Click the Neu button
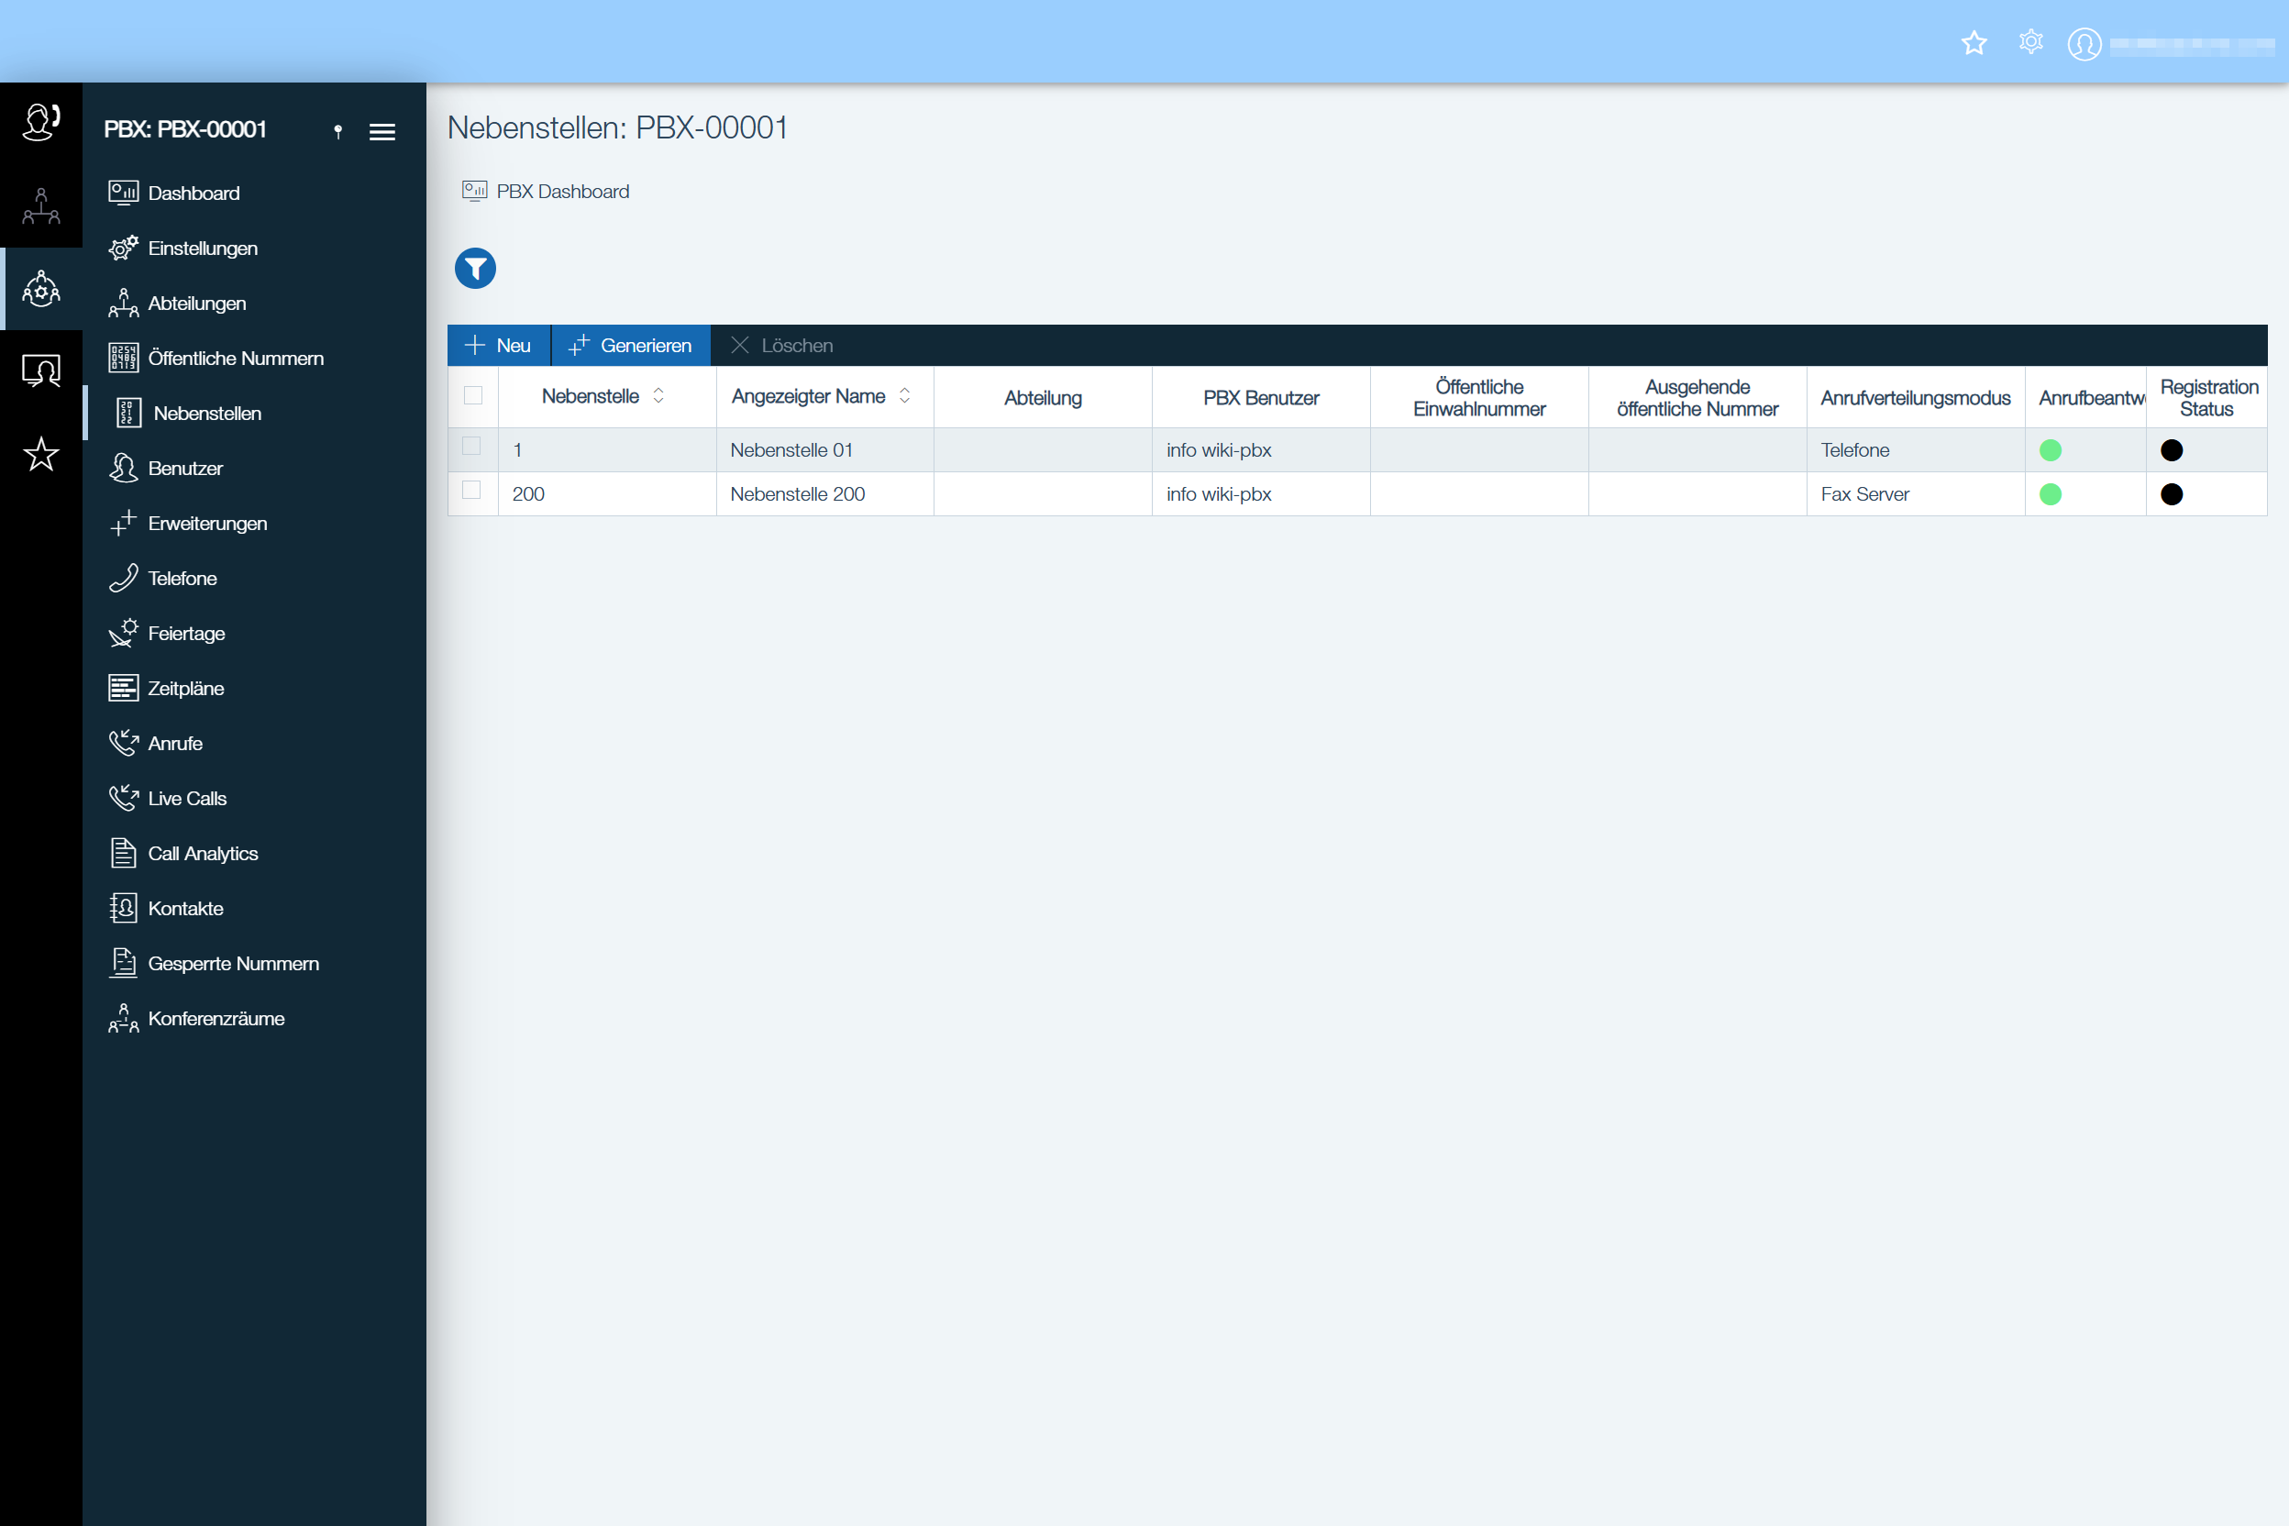The width and height of the screenshot is (2289, 1526). click(x=498, y=346)
